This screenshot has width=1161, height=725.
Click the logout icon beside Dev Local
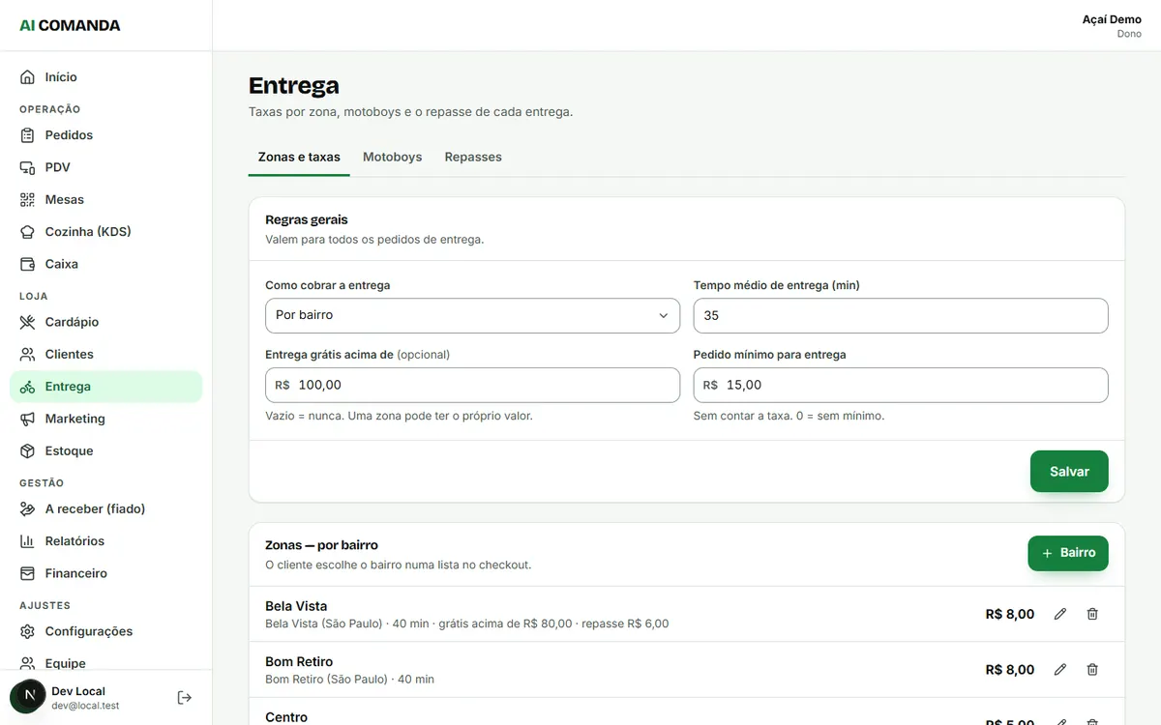185,697
